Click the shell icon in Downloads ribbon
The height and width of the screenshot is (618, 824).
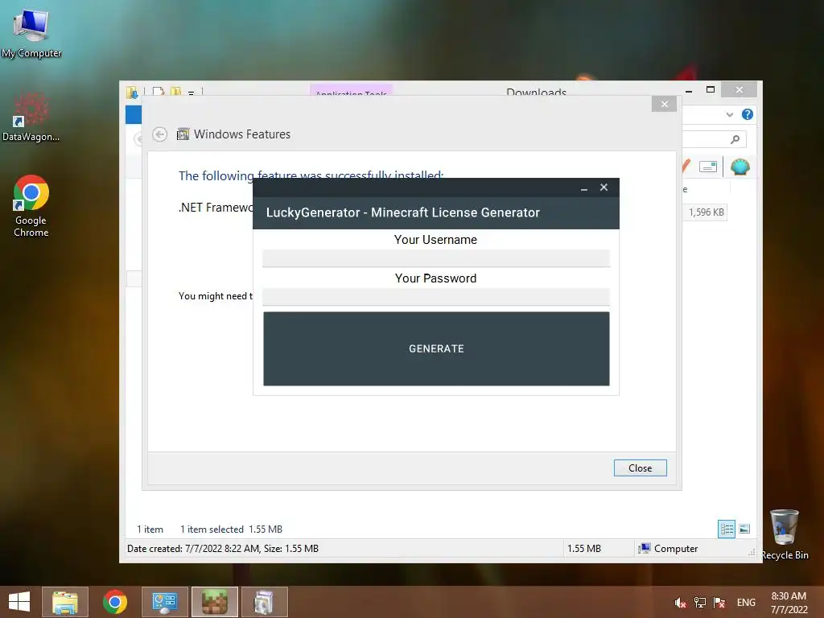[x=740, y=167]
